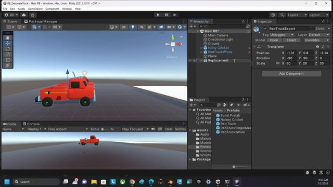Switch to Console tab
Image resolution: width=333 pixels, height=187 pixels.
click(x=31, y=124)
